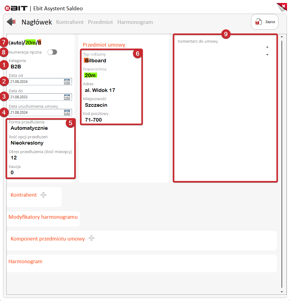Viewport: 290px width, 301px height.
Task: Add Komponent przedmiotu umowy with plus icon
Action: (x=91, y=238)
